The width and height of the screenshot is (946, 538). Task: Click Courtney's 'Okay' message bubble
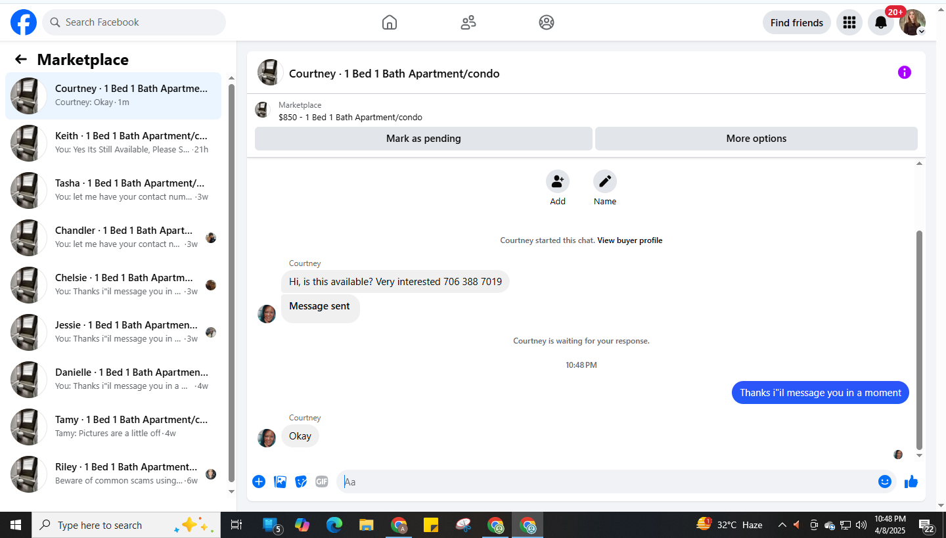(x=300, y=436)
